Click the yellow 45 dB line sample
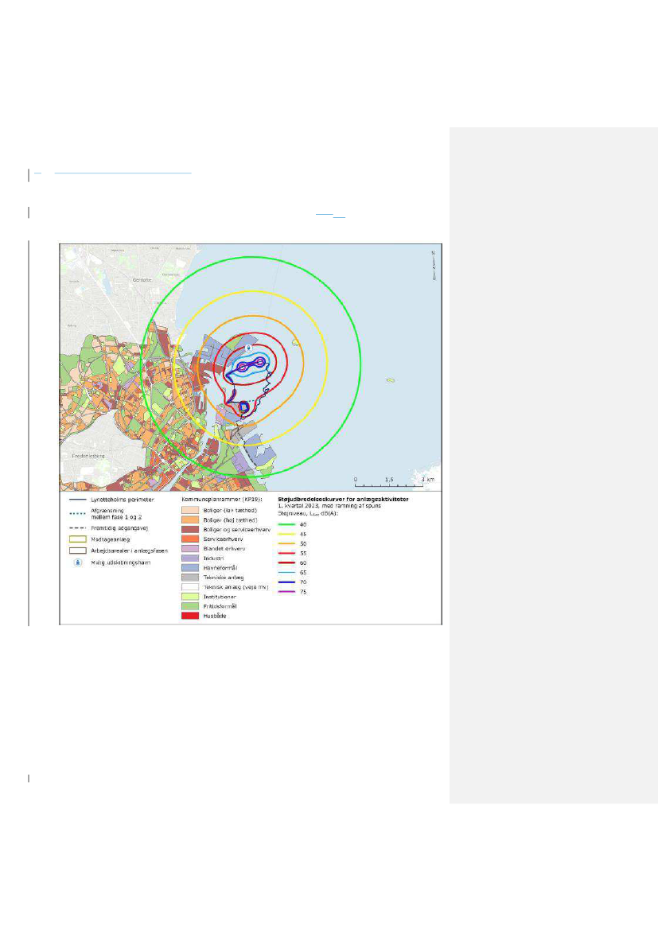Image resolution: width=658 pixels, height=930 pixels. (x=286, y=535)
